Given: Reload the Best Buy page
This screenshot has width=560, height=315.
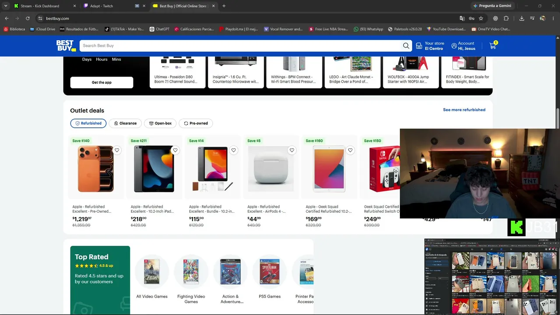Looking at the screenshot, I should [28, 18].
